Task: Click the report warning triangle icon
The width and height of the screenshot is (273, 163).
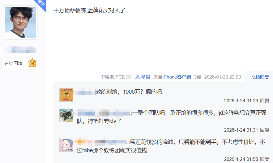Action: tap(138, 77)
